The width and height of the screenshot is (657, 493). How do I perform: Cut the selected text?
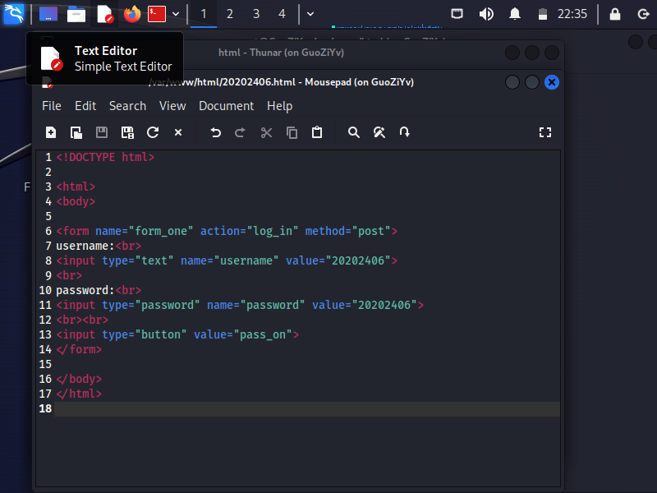[266, 132]
